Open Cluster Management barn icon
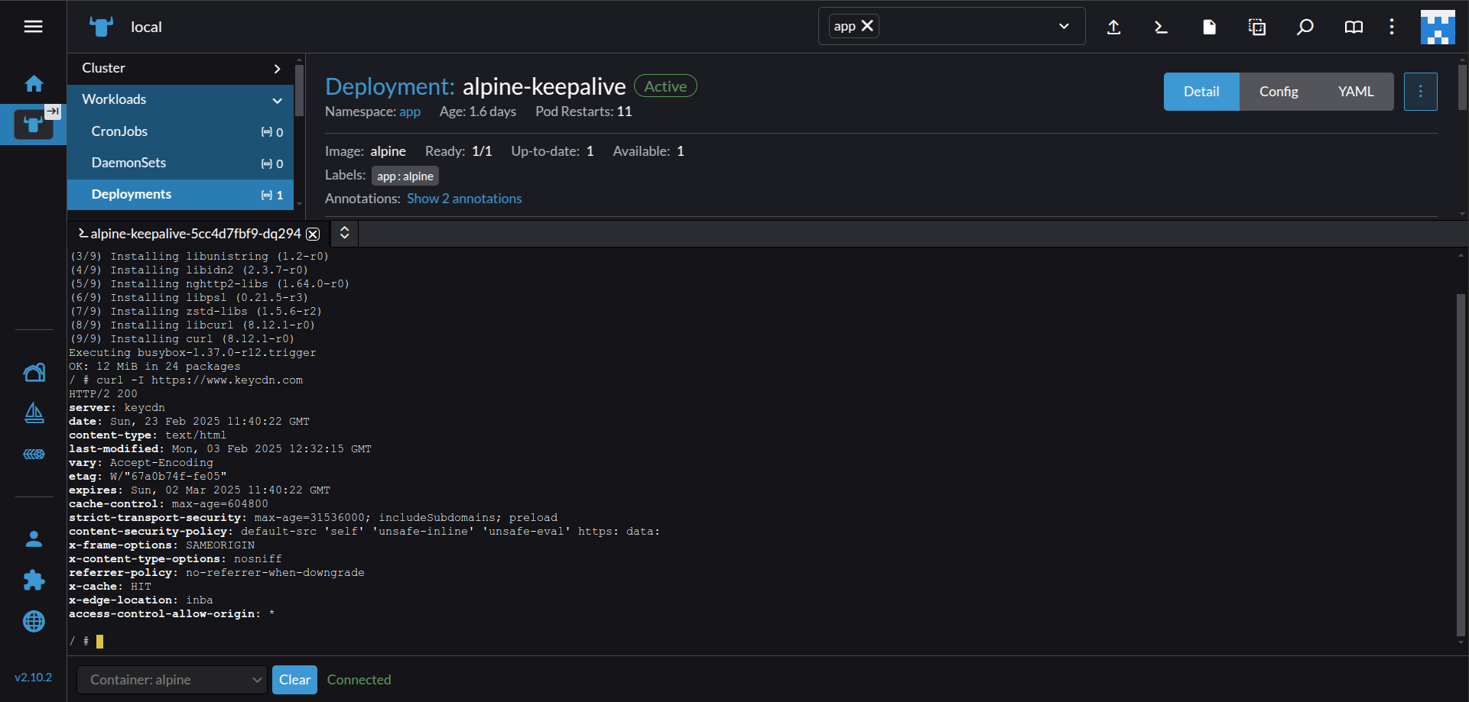The height and width of the screenshot is (702, 1469). 34,373
